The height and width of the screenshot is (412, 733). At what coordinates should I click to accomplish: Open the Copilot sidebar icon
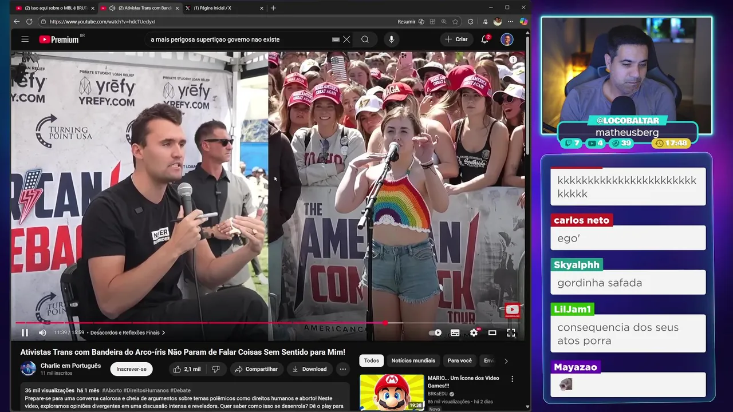523,22
